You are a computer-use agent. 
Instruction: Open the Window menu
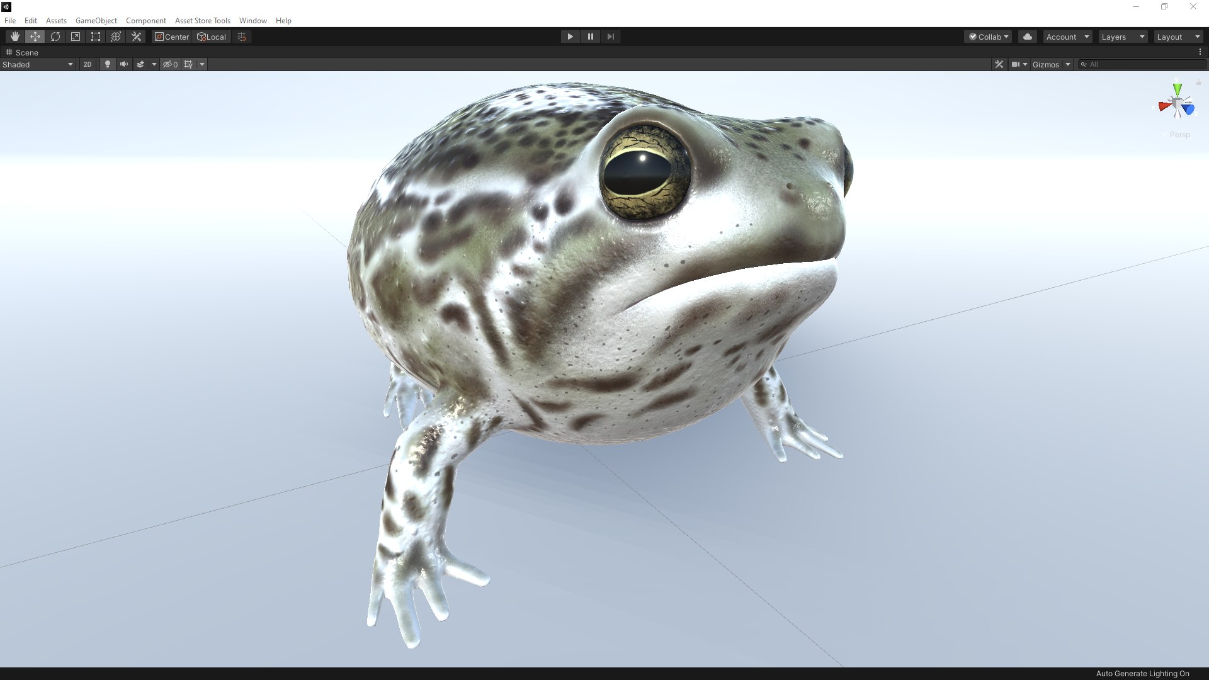(253, 20)
